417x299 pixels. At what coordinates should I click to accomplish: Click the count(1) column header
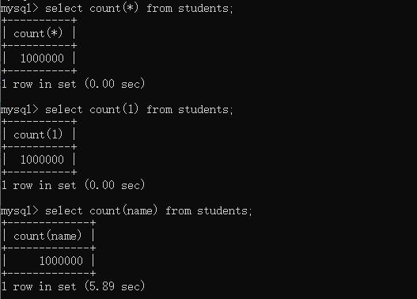point(38,134)
